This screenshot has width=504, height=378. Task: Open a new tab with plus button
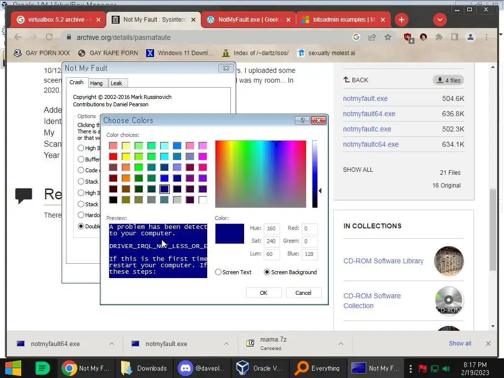pyautogui.click(x=402, y=20)
